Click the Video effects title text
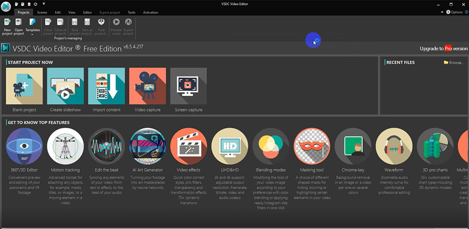This screenshot has width=469, height=229. [x=189, y=170]
